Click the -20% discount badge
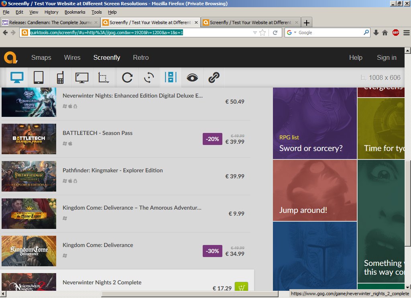Viewport: 411px width, 298px height. (212, 139)
